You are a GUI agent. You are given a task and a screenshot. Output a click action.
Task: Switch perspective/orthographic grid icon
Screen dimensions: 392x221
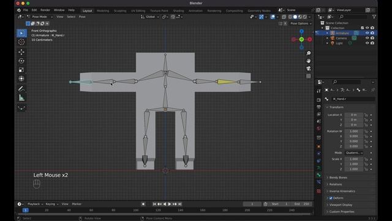[309, 76]
